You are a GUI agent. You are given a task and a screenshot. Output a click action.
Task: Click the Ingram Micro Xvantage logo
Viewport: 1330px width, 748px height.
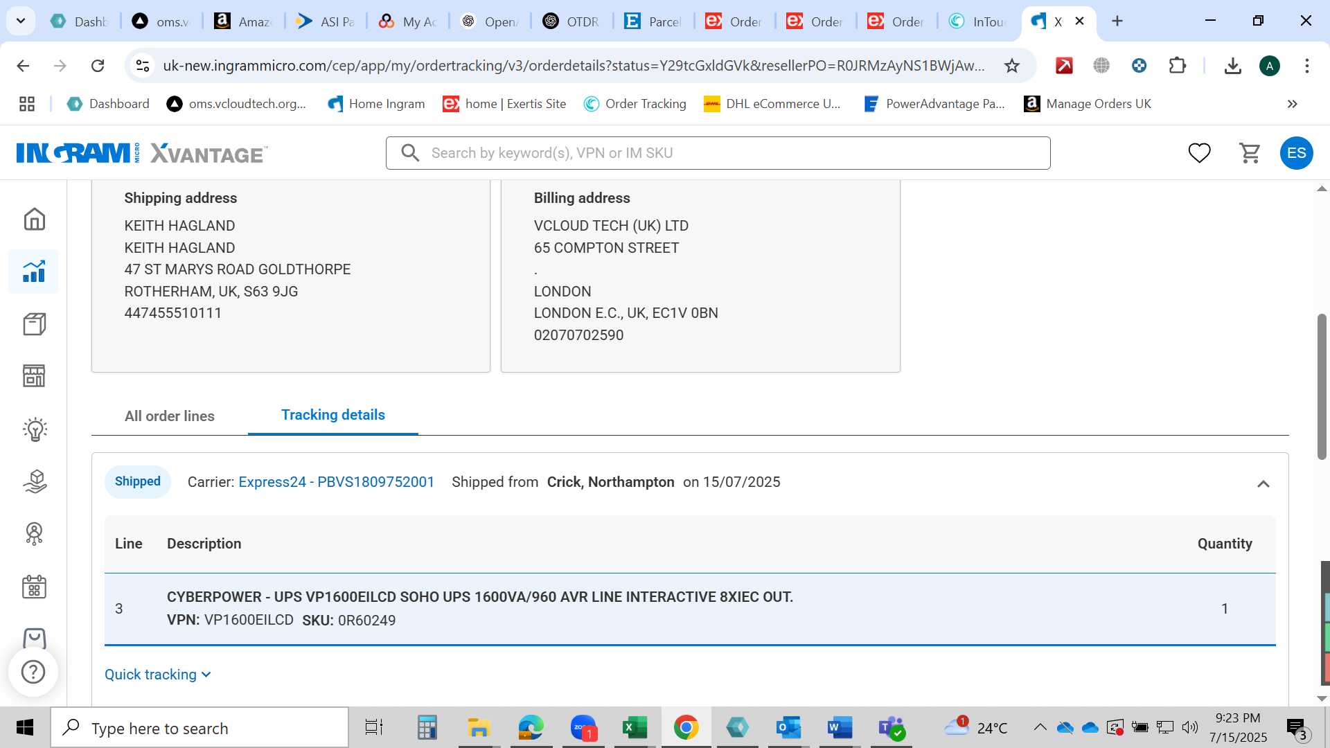click(x=142, y=153)
